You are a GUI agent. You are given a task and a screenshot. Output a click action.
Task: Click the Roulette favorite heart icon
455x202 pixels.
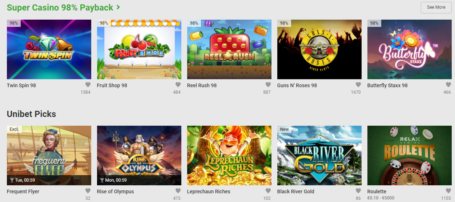tap(448, 191)
